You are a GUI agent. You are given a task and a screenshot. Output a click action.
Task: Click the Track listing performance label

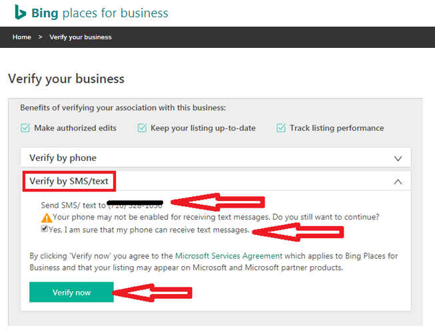337,128
